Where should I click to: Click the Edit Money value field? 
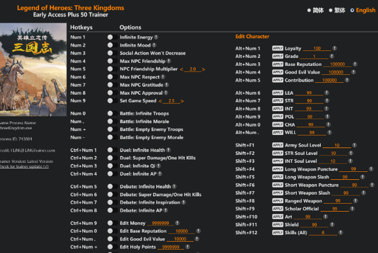tap(160, 224)
